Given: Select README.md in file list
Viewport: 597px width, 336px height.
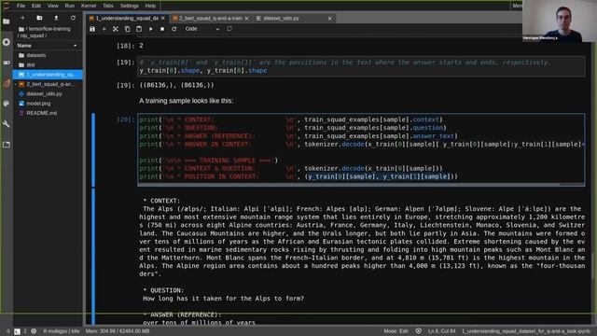Looking at the screenshot, I should click(x=48, y=113).
